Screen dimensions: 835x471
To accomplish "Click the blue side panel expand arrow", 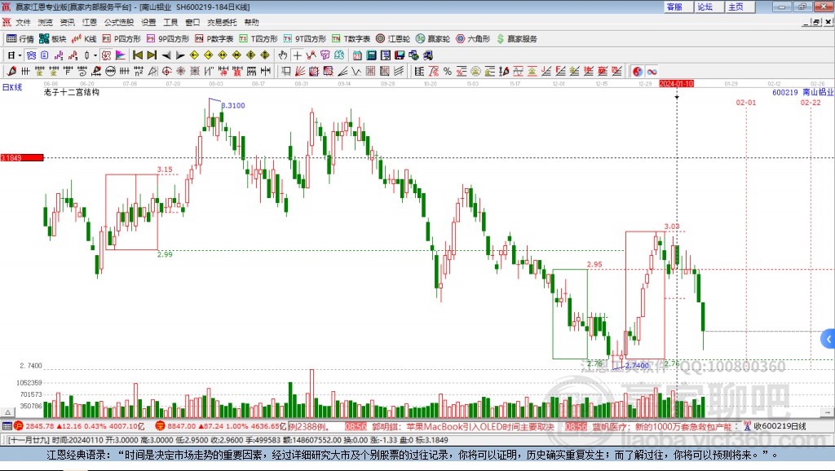I will 828,338.
